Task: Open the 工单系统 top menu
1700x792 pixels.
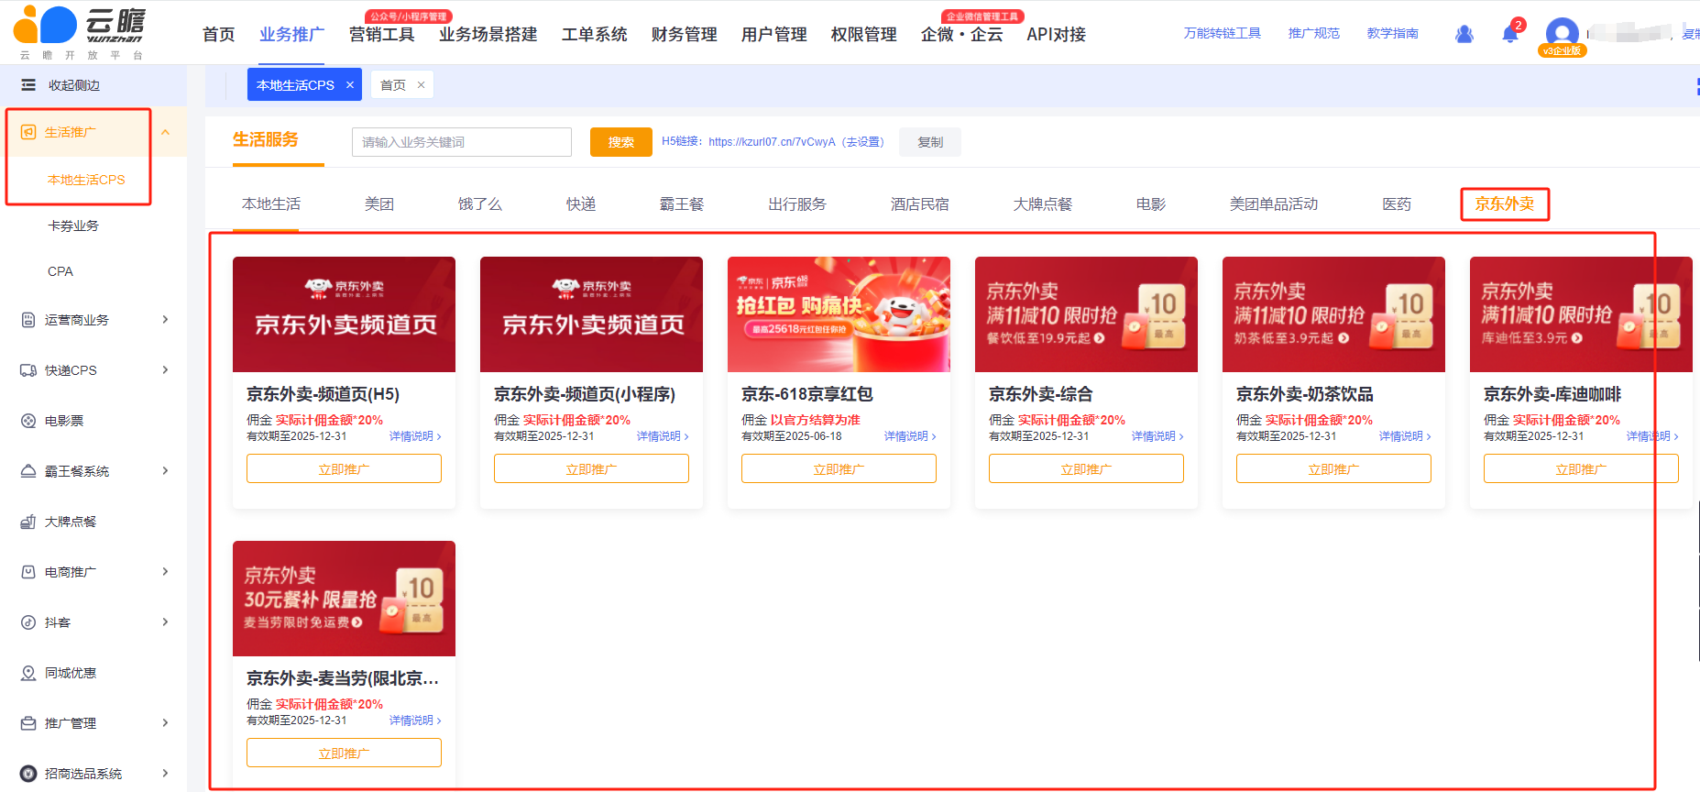Action: (595, 35)
